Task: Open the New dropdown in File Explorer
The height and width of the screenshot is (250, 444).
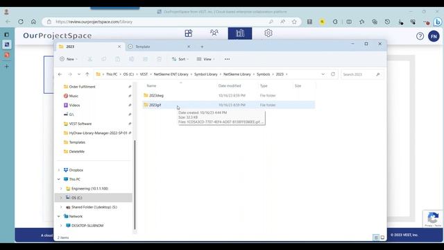Action: coord(69,59)
